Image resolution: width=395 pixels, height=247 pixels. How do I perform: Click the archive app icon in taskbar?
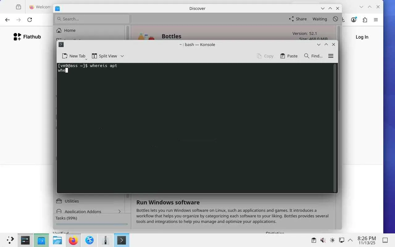click(106, 240)
